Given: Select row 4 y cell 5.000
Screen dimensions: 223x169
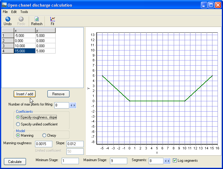Looking at the screenshot, I should click(46, 51).
